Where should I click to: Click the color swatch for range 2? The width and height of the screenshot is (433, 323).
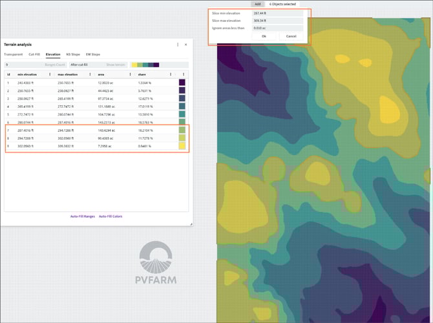(182, 90)
